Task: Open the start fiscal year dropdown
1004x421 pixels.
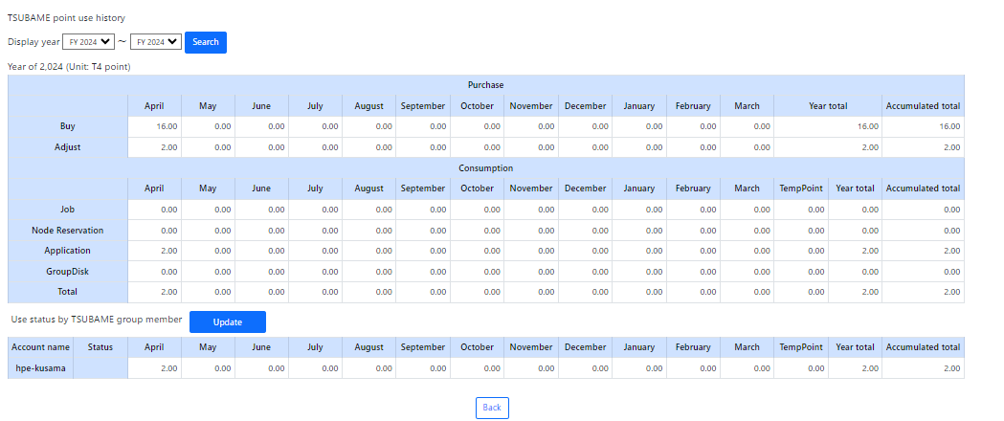Action: (x=88, y=42)
